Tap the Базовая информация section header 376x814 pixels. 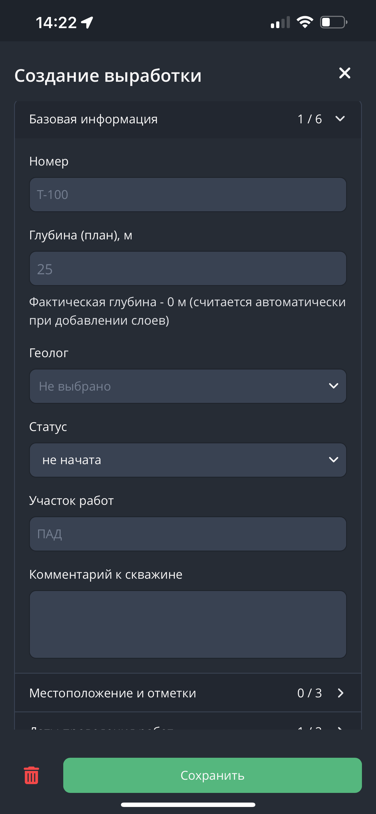[x=93, y=119]
